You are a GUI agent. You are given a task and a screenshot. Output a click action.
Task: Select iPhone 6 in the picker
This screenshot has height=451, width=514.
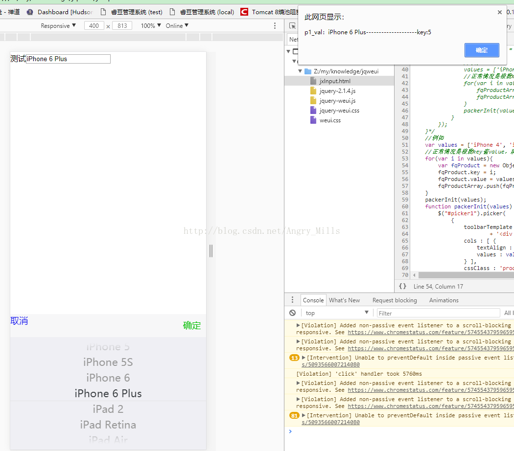point(108,378)
